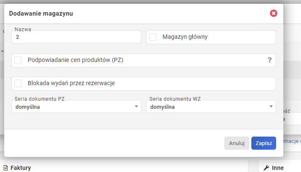Check Blokada wydań przez rezerwacje
This screenshot has height=172, width=301.
[18, 83]
